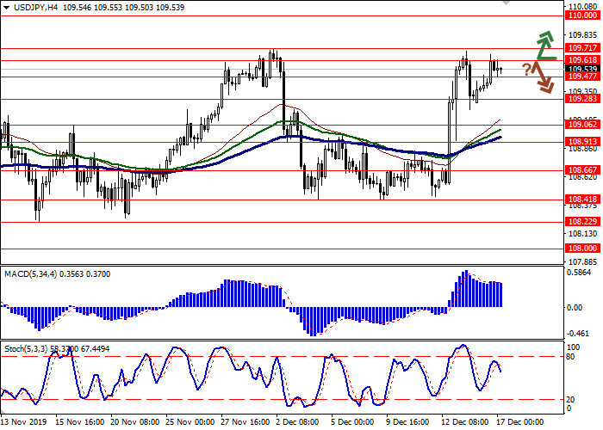Select the 109.062 red price label
Image resolution: width=603 pixels, height=430 pixels.
pyautogui.click(x=582, y=125)
